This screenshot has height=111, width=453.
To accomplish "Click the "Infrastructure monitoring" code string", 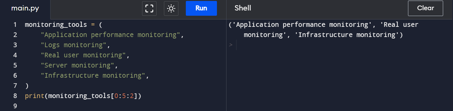I will click(93, 76).
